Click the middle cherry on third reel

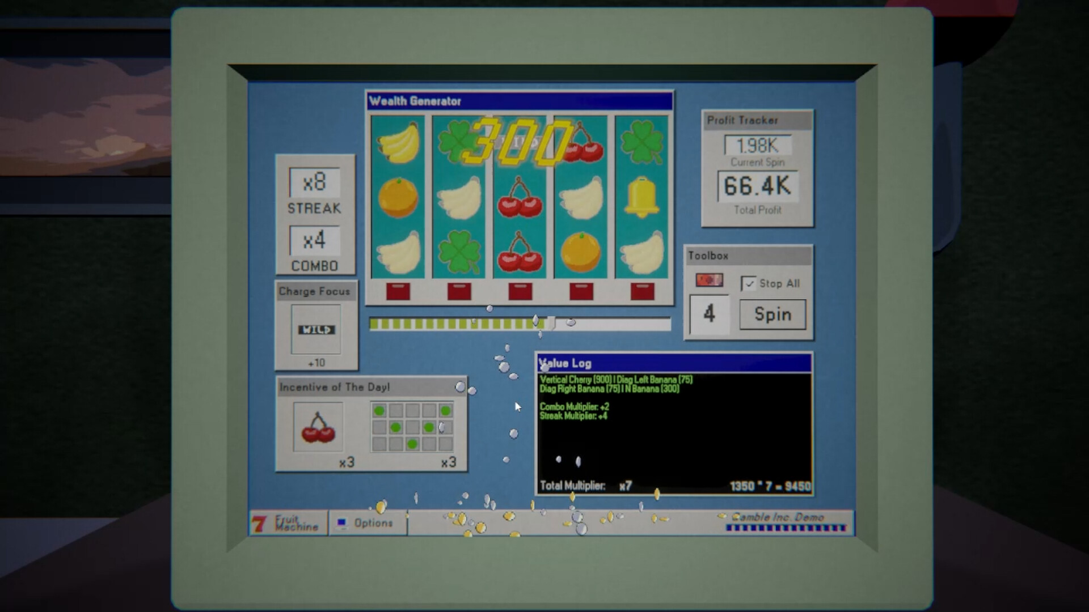(520, 198)
